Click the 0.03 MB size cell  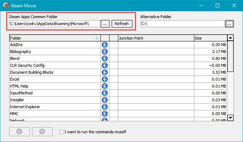pyautogui.click(x=211, y=100)
